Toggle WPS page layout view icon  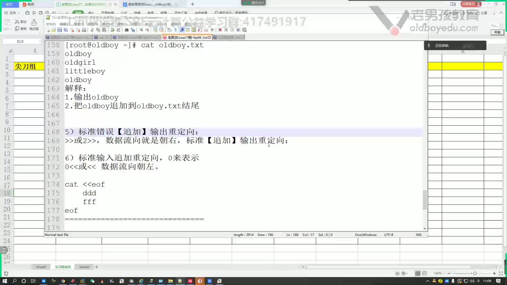click(x=425, y=273)
